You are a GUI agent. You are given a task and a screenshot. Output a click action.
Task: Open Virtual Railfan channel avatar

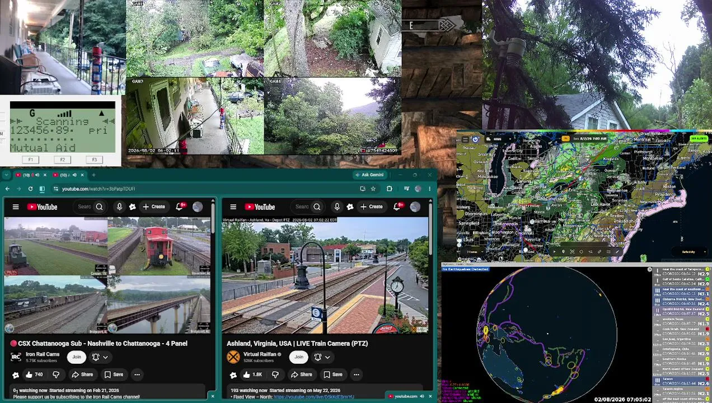233,357
